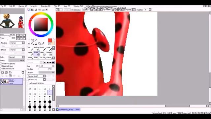Open the Selection menu
The image size is (211, 119).
[x=45, y=6]
